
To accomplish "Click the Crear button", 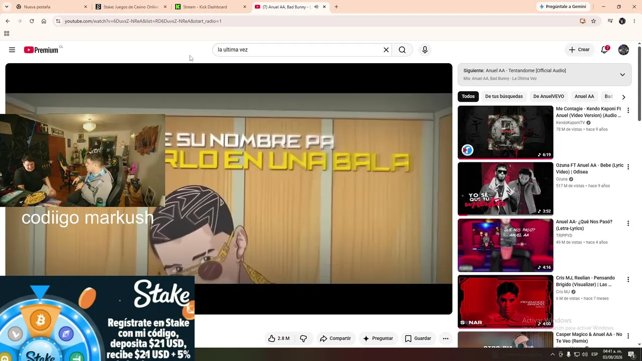I will point(579,50).
